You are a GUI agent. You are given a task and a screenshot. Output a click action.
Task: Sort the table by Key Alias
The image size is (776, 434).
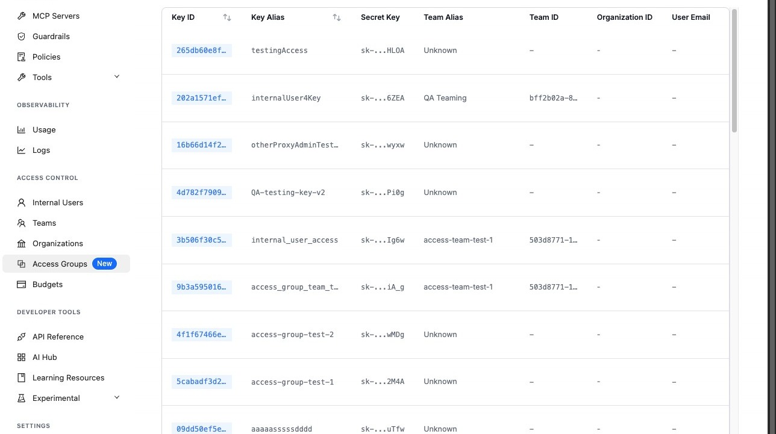(337, 17)
